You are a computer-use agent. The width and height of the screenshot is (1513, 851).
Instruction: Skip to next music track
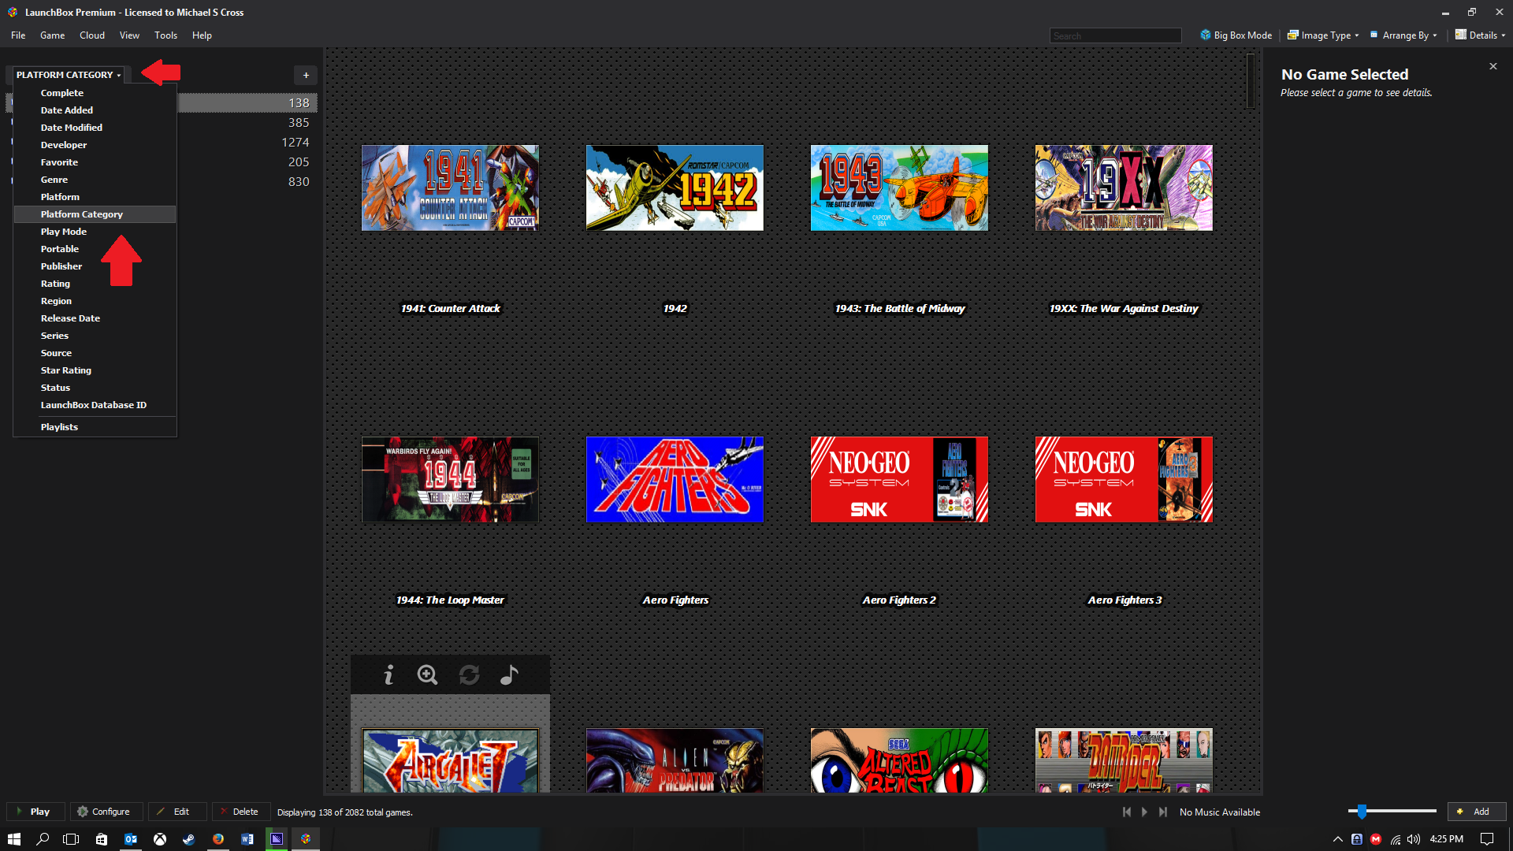1163,812
